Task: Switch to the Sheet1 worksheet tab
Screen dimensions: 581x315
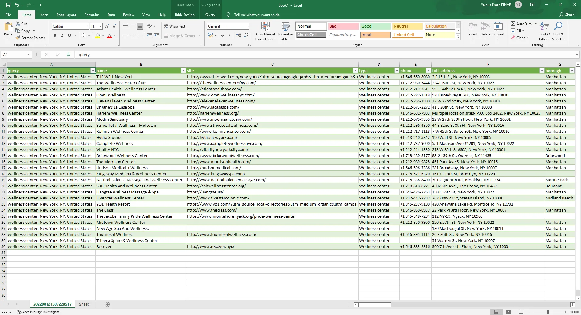Action: point(85,304)
